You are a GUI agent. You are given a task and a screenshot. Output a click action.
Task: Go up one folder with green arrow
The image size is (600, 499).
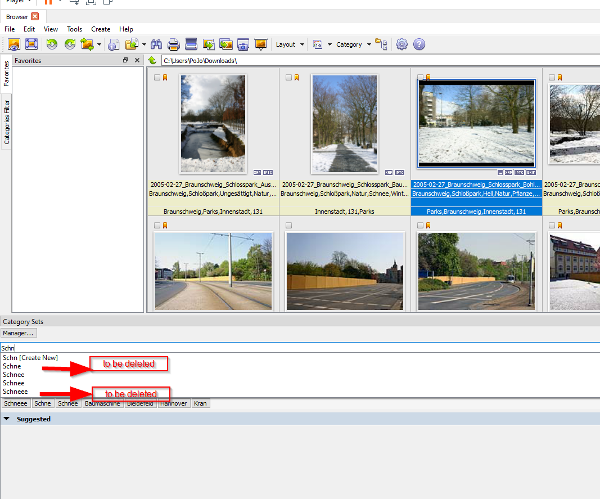tap(152, 61)
